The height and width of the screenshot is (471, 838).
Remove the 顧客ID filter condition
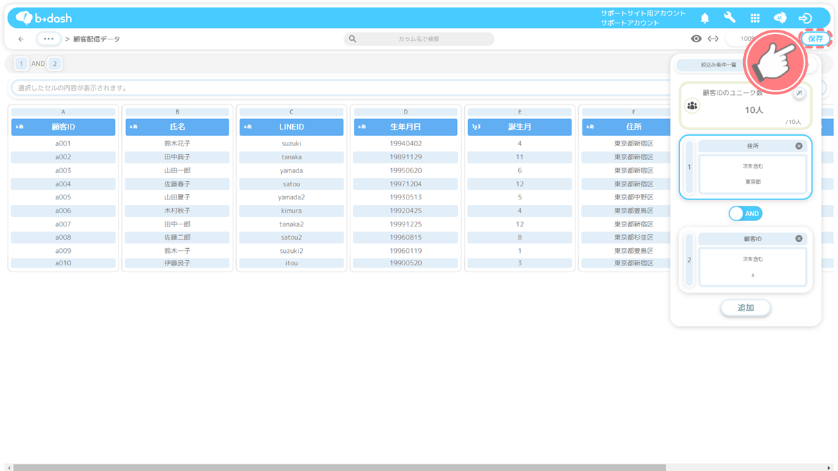coord(799,238)
